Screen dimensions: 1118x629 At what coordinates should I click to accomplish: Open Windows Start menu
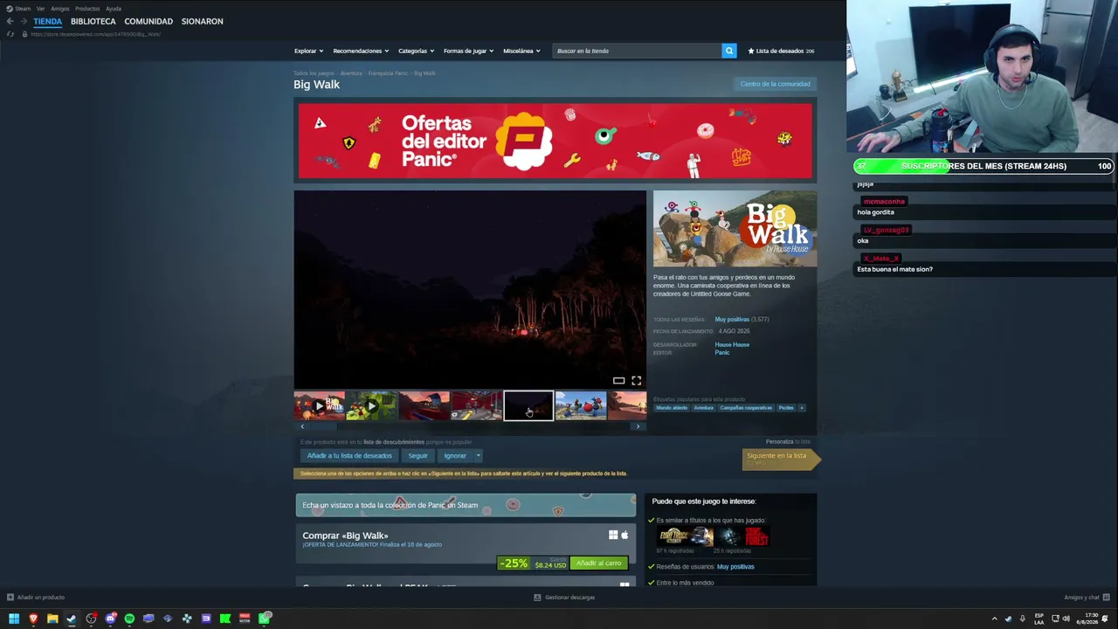coord(14,619)
